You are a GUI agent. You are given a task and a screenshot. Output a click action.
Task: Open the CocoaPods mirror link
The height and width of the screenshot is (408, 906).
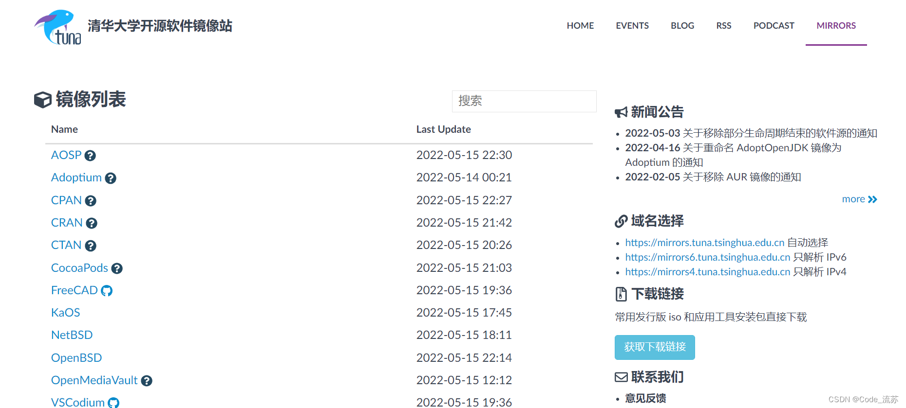[79, 268]
